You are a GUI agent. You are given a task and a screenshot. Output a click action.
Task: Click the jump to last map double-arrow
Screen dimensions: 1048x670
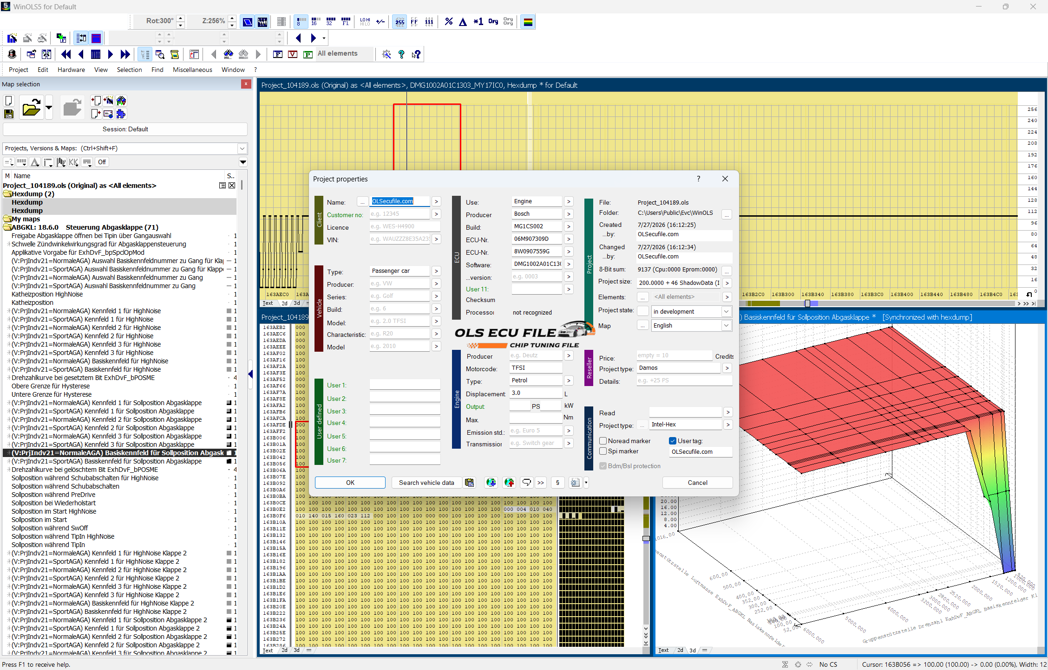pos(125,54)
